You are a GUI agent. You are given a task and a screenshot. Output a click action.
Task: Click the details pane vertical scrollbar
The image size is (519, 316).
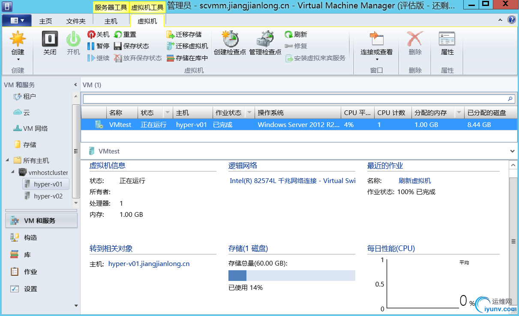(513, 241)
